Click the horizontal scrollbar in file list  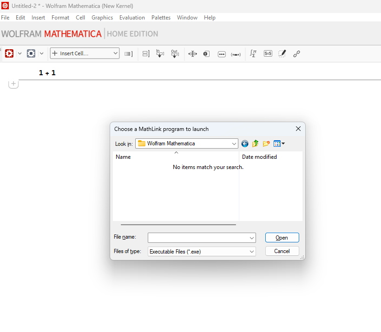[178, 225]
